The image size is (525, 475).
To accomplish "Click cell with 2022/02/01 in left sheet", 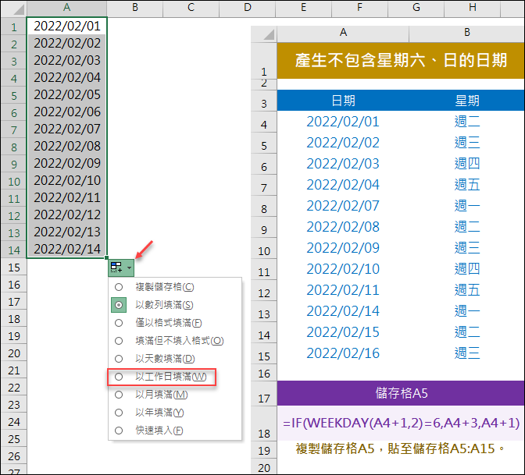I will [x=66, y=26].
